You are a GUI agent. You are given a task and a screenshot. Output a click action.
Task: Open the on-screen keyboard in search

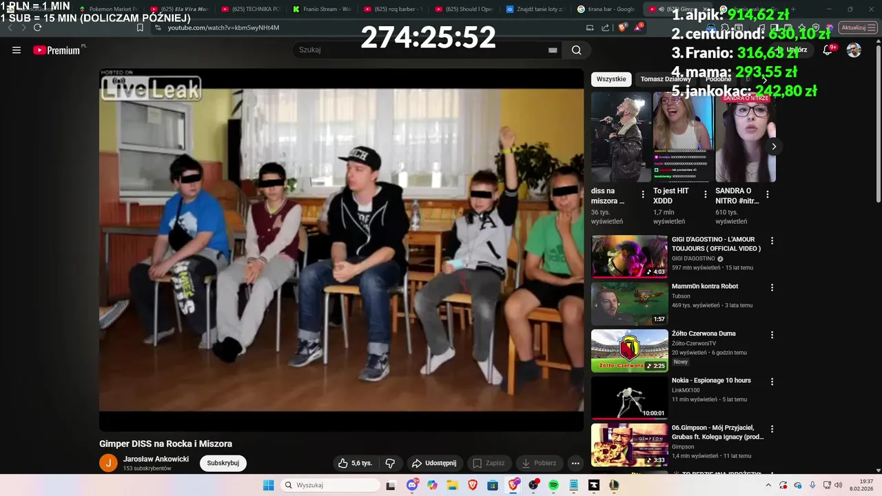553,50
